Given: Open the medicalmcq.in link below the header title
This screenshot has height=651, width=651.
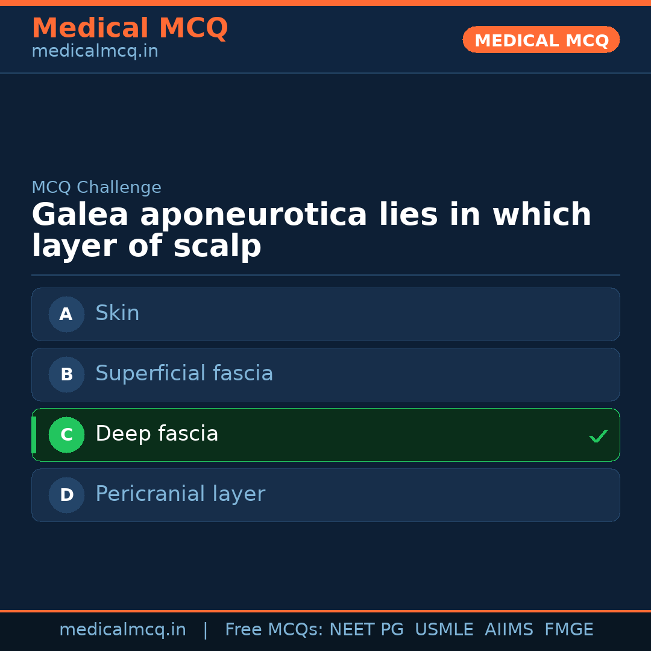Looking at the screenshot, I should pos(95,52).
